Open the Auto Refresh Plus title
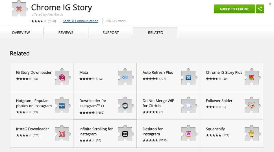274x152 pixels. pyautogui.click(x=158, y=72)
